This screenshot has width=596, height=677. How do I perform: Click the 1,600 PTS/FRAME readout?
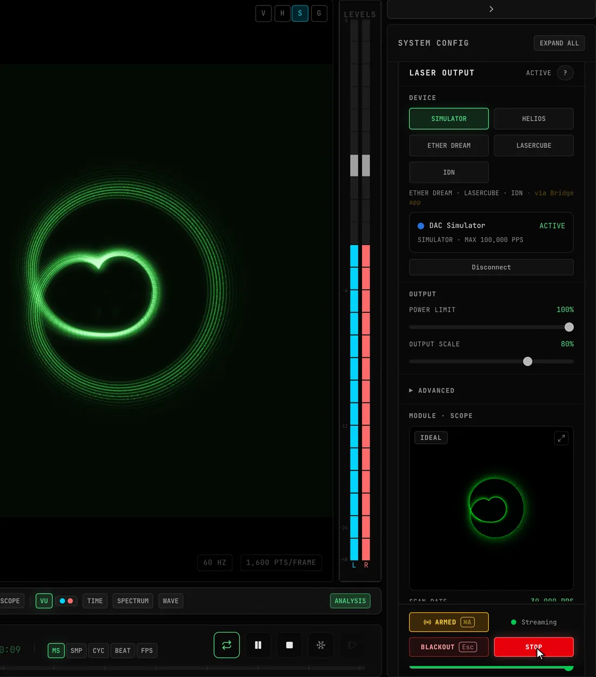click(281, 563)
